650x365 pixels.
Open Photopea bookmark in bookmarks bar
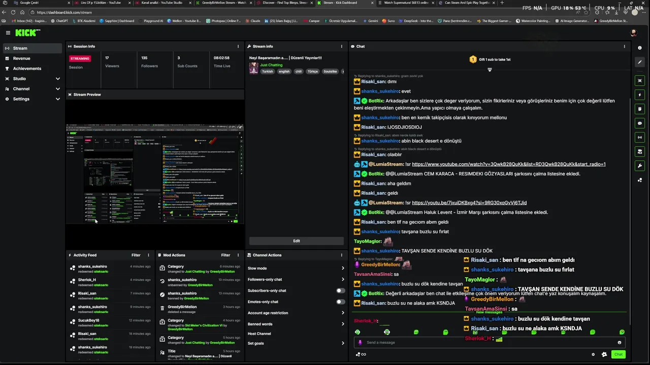pyautogui.click(x=223, y=21)
